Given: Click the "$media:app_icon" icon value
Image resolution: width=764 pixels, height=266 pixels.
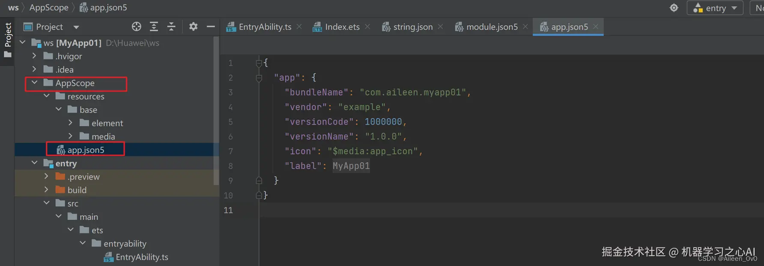Looking at the screenshot, I should 373,151.
